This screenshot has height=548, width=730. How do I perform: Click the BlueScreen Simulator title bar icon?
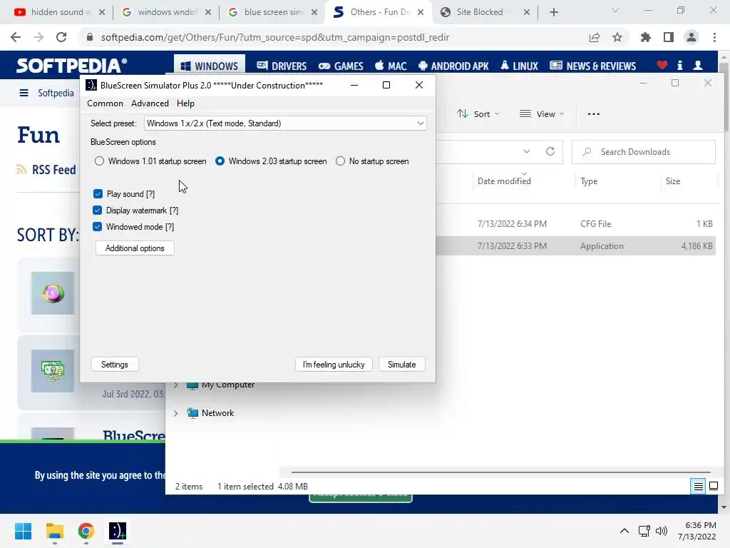point(91,86)
